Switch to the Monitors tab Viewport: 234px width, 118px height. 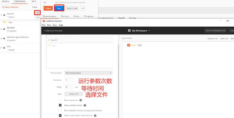point(65,16)
